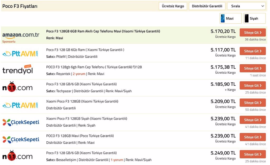Open the 'POCO F3 128GB Mavi (Poco Türkiye Garantili)' title
Screen dimensions: 270x165
click(80, 136)
